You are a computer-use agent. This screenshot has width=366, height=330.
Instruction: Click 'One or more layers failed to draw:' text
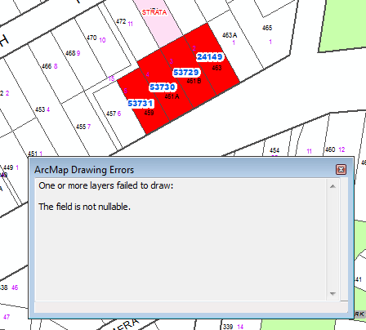point(106,185)
